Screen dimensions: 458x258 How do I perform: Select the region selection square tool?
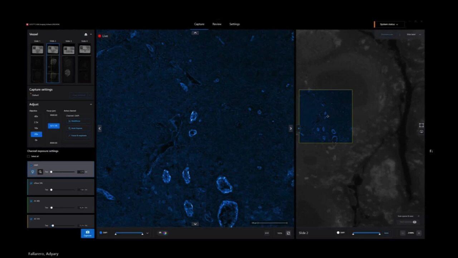(421, 125)
